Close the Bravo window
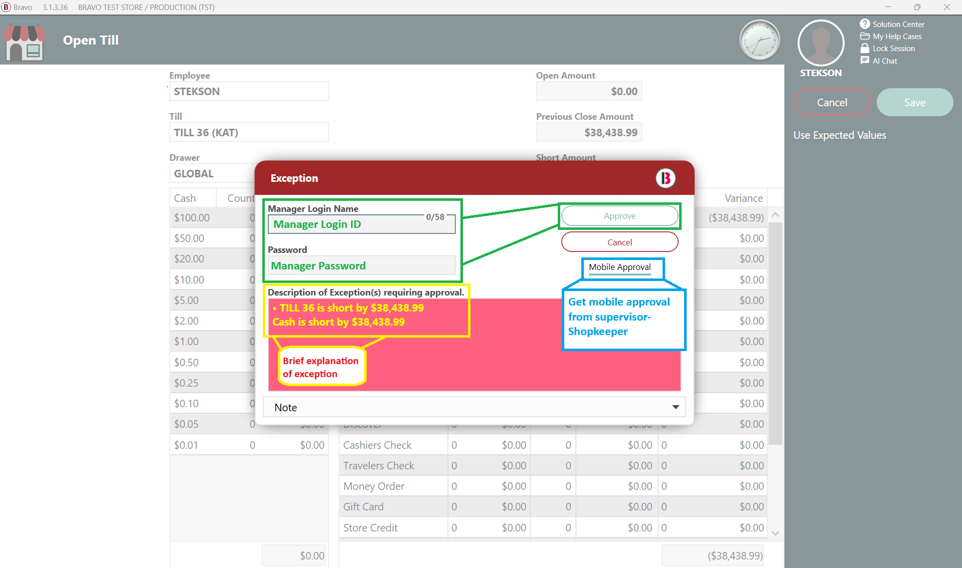 947,7
